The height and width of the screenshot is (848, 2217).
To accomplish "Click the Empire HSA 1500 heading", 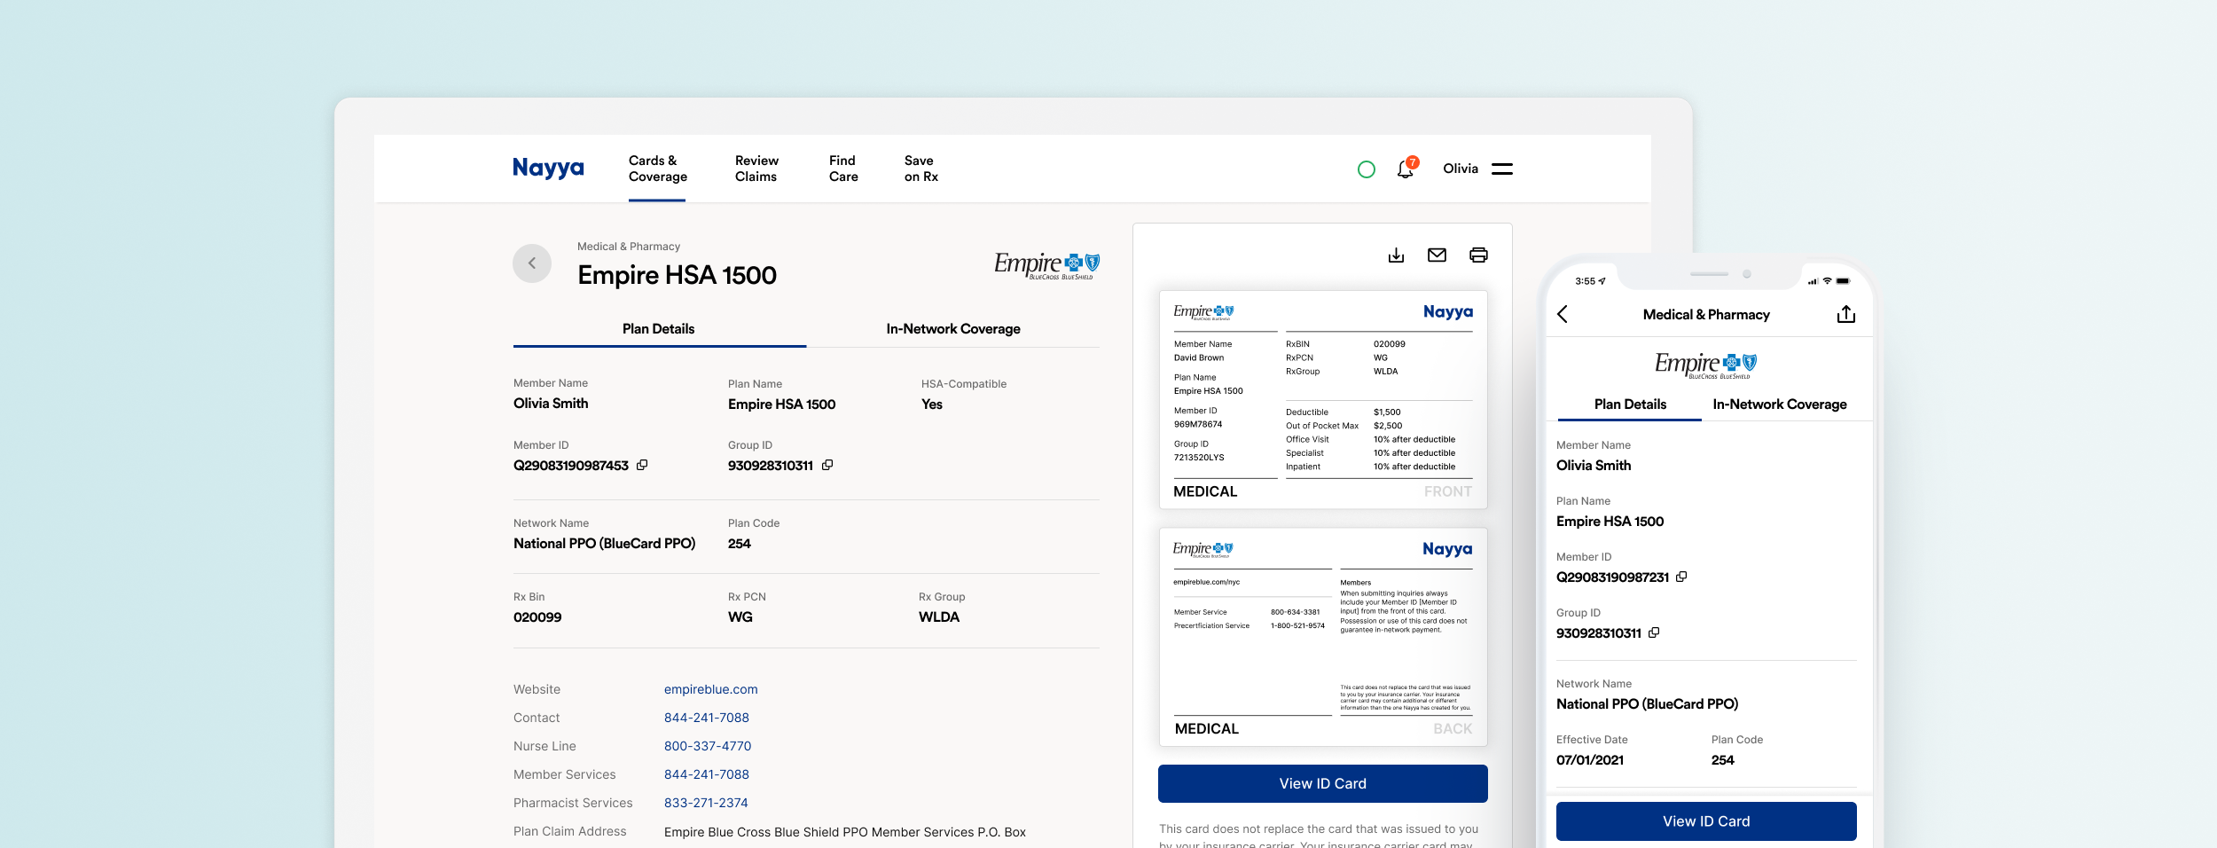I will point(677,276).
